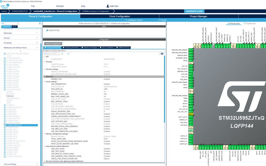Click the pack icon next to AIROC-Wi-Fi-Bluetooth-STM32
The height and width of the screenshot is (166, 266).
point(5,54)
